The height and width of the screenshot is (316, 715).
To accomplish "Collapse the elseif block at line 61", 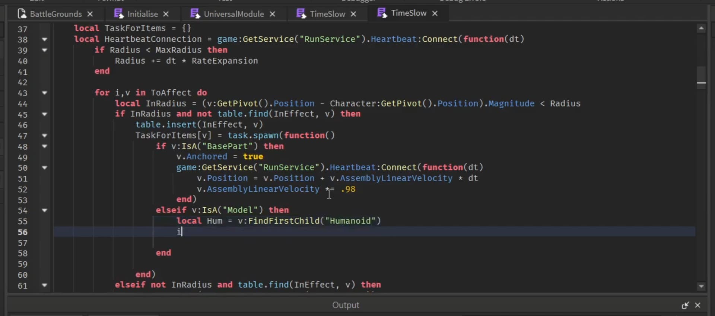I will [x=45, y=285].
